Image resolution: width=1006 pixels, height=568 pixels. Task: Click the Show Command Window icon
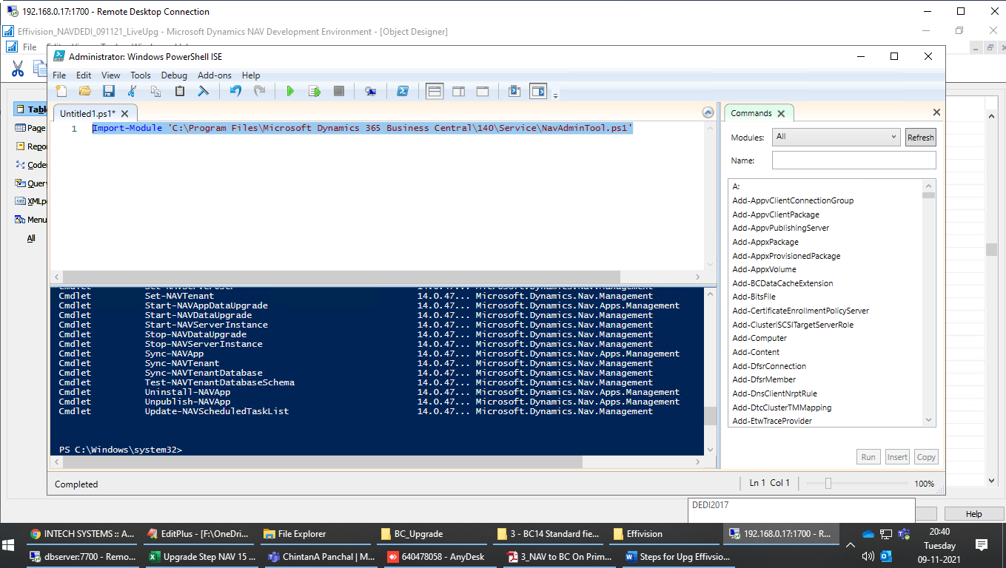pyautogui.click(x=514, y=91)
